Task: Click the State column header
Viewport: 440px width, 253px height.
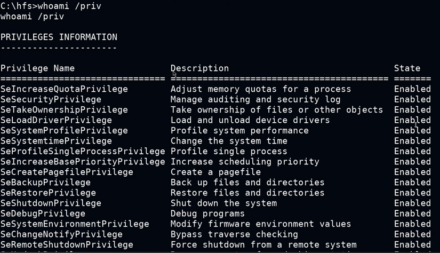Action: tap(407, 68)
